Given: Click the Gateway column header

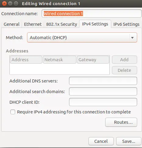Looking at the screenshot, I should (93, 60).
